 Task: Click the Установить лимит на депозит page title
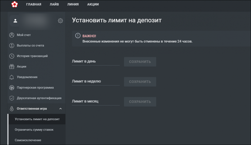(117, 20)
